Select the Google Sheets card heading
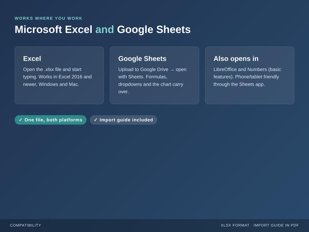Screen dimensions: 309x232 tap(142, 58)
